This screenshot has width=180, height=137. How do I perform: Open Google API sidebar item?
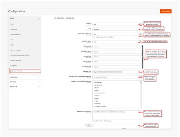tap(14, 66)
